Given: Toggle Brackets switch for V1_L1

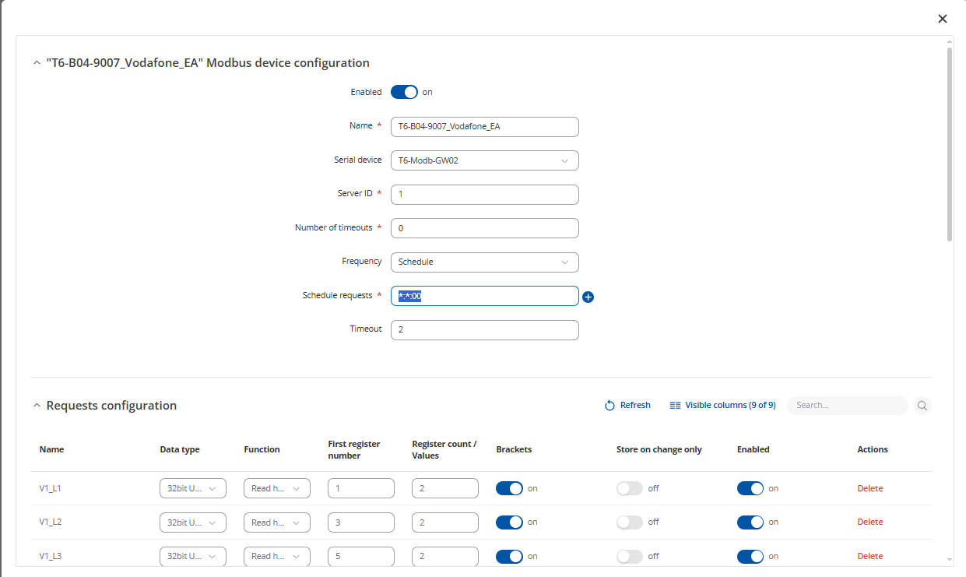Looking at the screenshot, I should [509, 488].
